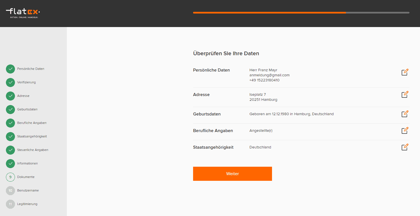Edit the Persönliche Daten section
This screenshot has height=216, width=420.
coord(405,72)
